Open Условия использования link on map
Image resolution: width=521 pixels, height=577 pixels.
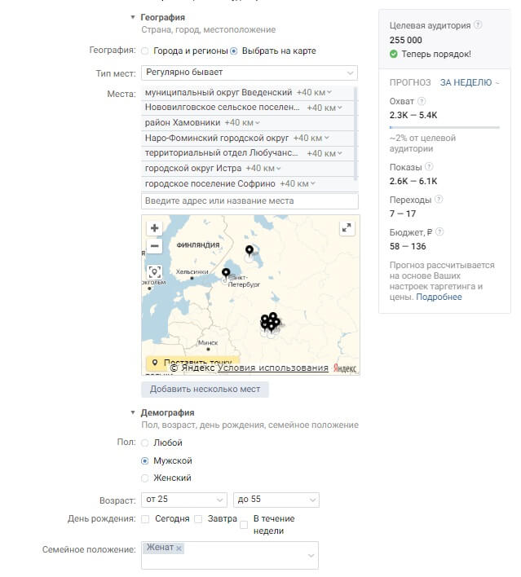[x=273, y=368]
